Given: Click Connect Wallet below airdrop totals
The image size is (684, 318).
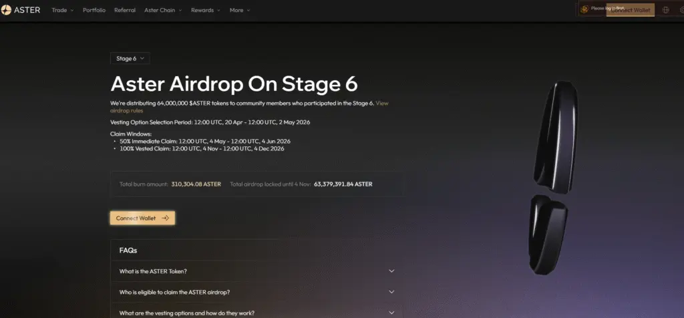Looking at the screenshot, I should 142,218.
